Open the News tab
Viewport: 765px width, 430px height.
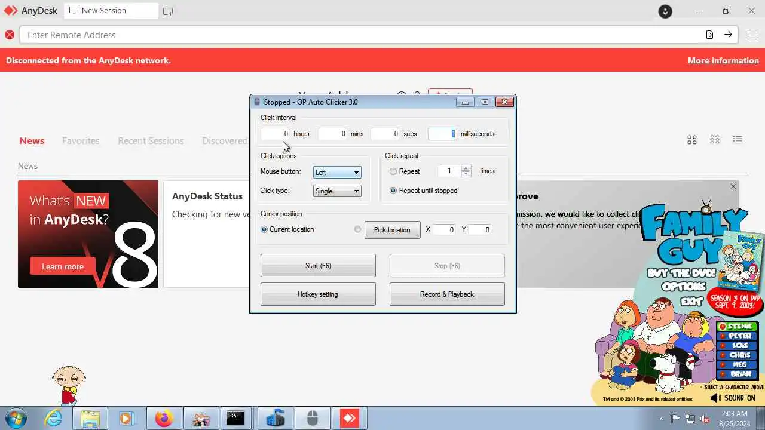pyautogui.click(x=32, y=141)
